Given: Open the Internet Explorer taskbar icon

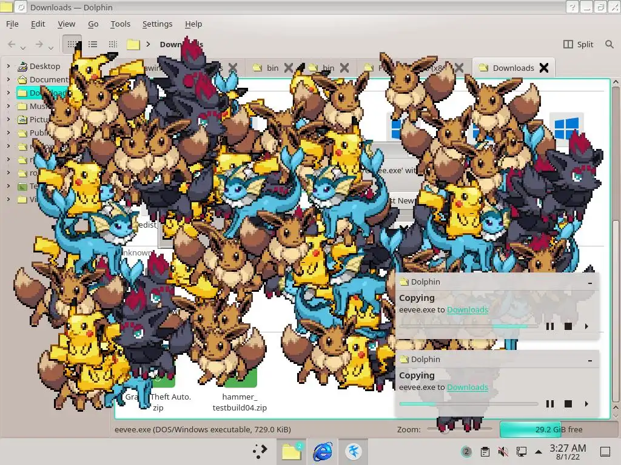Looking at the screenshot, I should pos(323,451).
